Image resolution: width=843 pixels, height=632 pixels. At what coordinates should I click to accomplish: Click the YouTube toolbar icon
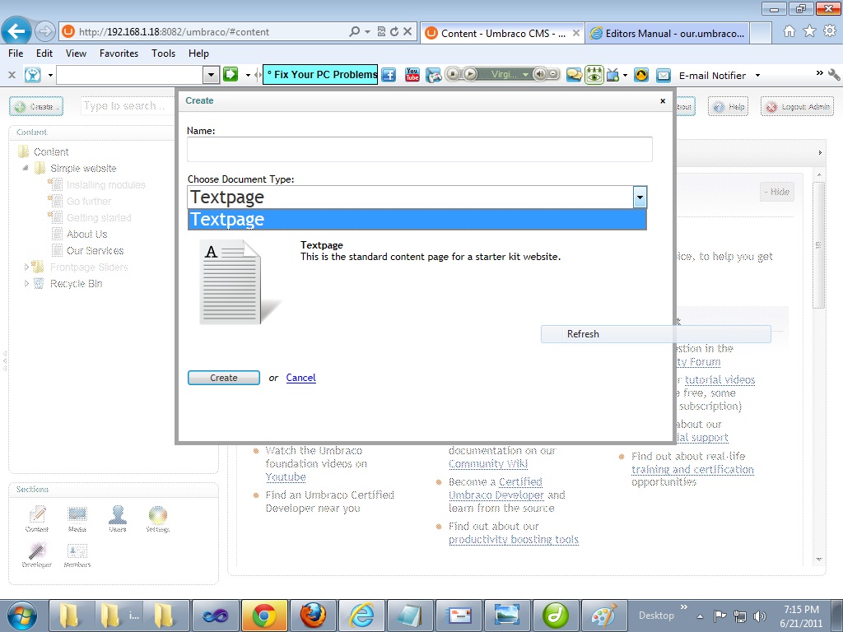pyautogui.click(x=412, y=75)
